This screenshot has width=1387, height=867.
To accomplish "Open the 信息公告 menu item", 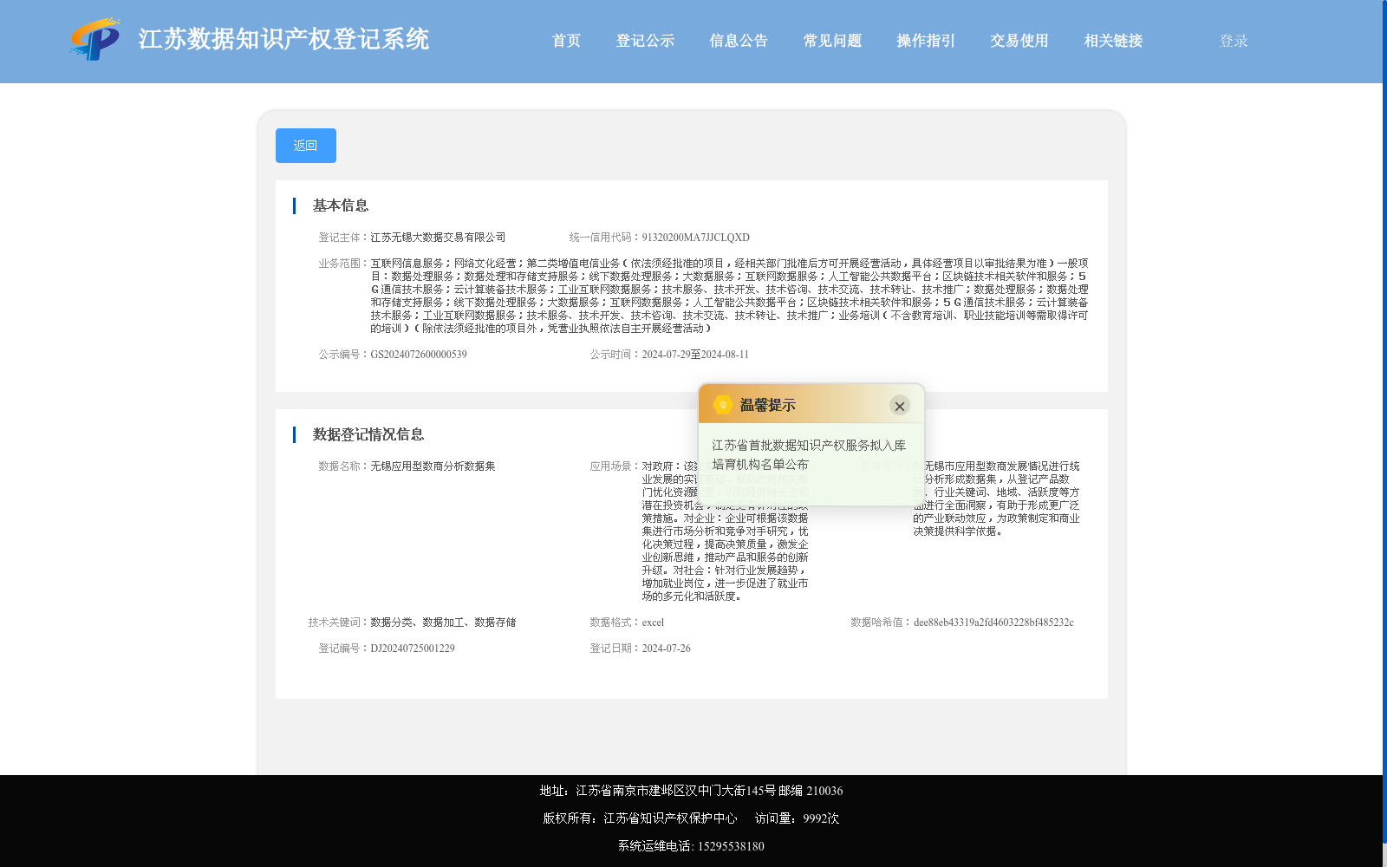I will click(739, 41).
